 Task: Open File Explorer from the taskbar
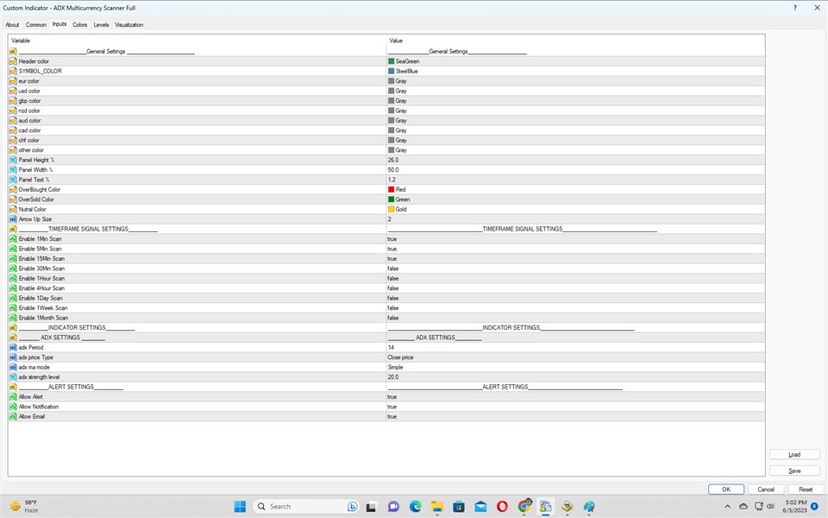[x=437, y=507]
